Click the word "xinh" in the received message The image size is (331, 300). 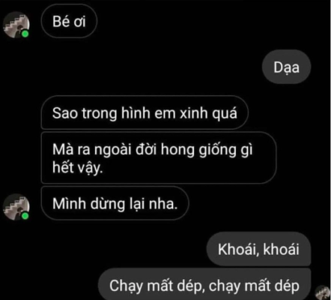(194, 113)
